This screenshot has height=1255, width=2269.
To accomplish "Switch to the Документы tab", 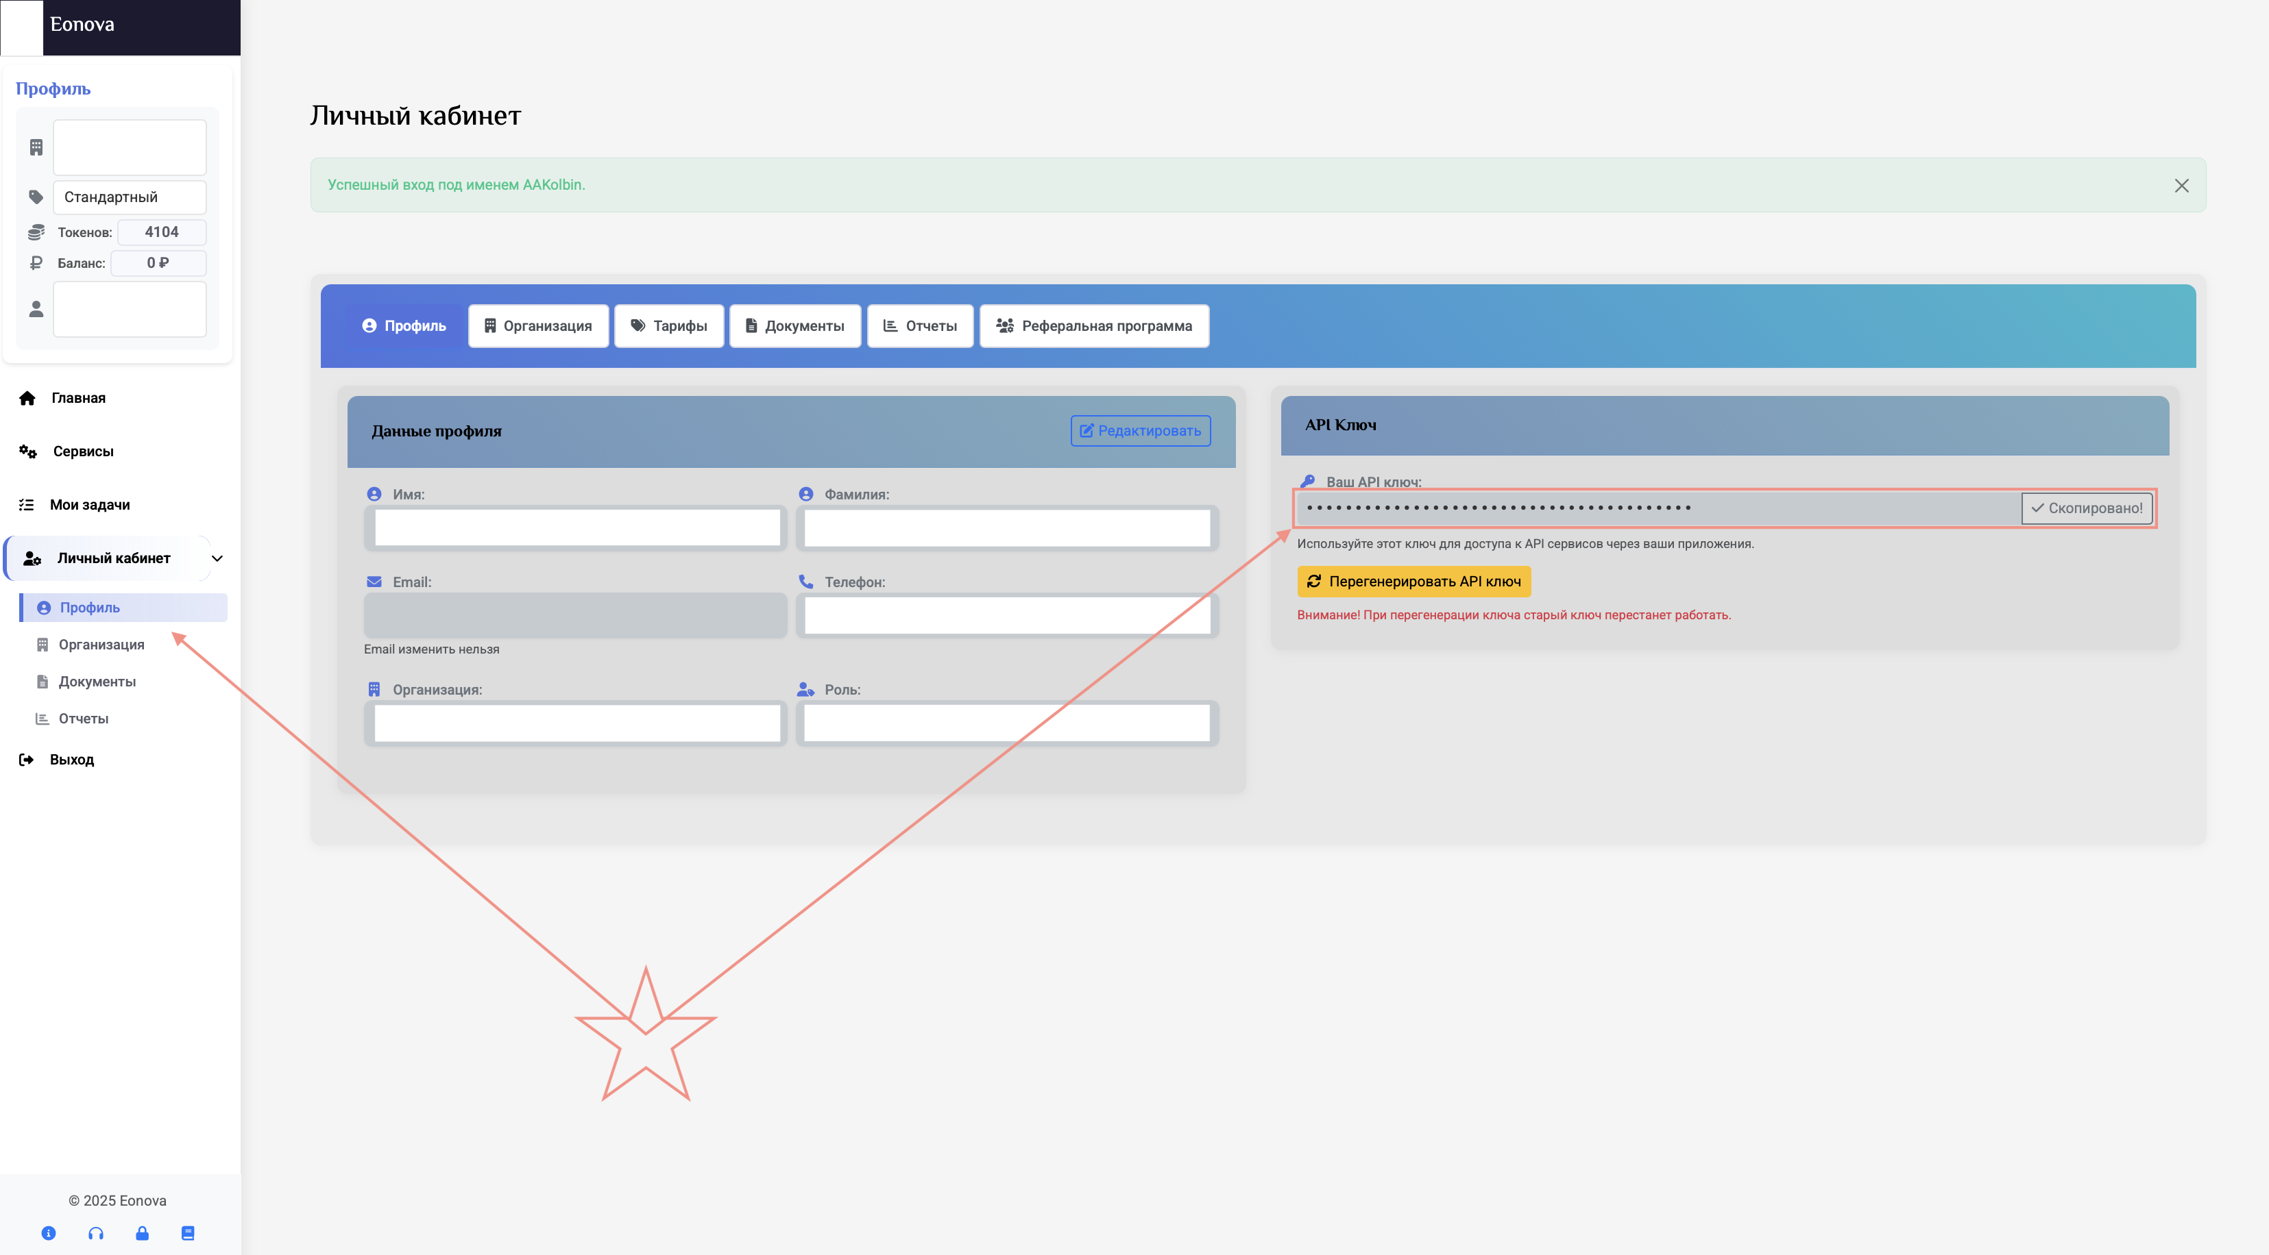I will point(795,325).
